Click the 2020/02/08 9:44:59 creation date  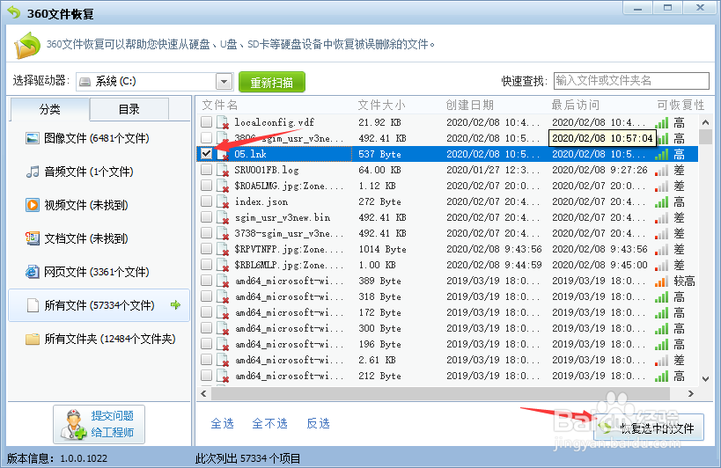tap(494, 265)
